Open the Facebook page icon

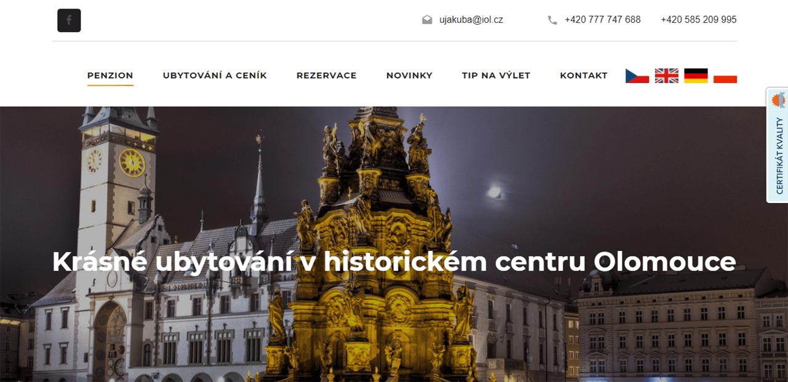[x=69, y=20]
